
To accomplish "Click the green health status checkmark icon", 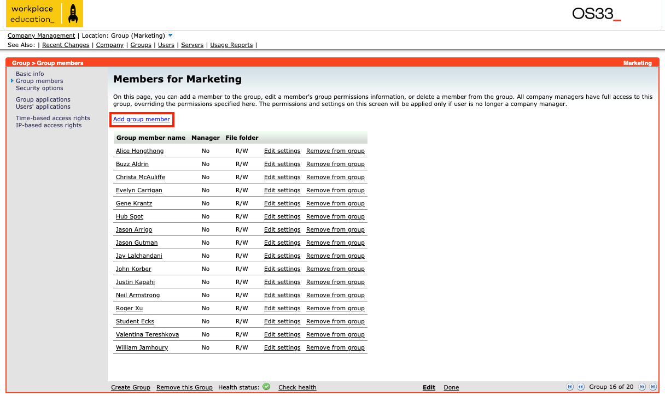I will pyautogui.click(x=266, y=387).
